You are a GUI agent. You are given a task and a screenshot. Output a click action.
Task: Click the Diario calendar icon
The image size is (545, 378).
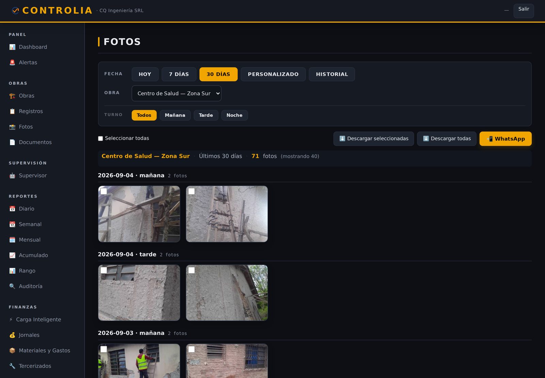[12, 209]
